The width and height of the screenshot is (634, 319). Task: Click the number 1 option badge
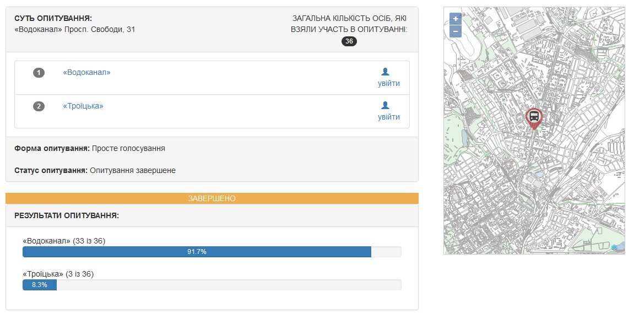(39, 73)
